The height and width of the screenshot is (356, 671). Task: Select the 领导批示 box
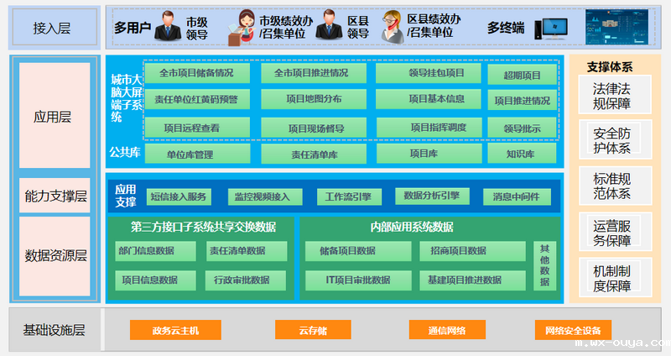[x=522, y=128]
